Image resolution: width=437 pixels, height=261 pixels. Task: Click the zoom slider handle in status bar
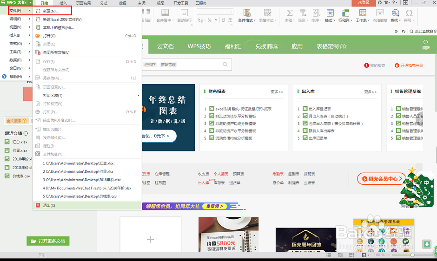pyautogui.click(x=412, y=255)
